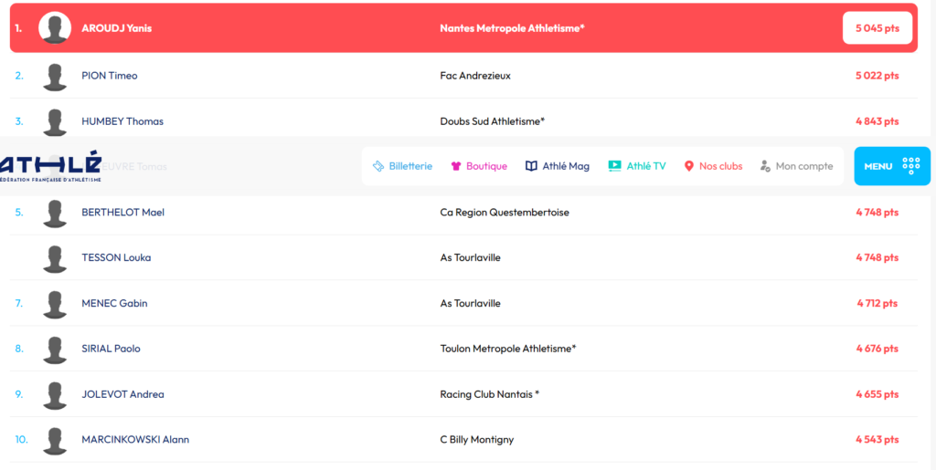Click the Boutique t-shirt icon
The width and height of the screenshot is (936, 470).
coord(456,166)
